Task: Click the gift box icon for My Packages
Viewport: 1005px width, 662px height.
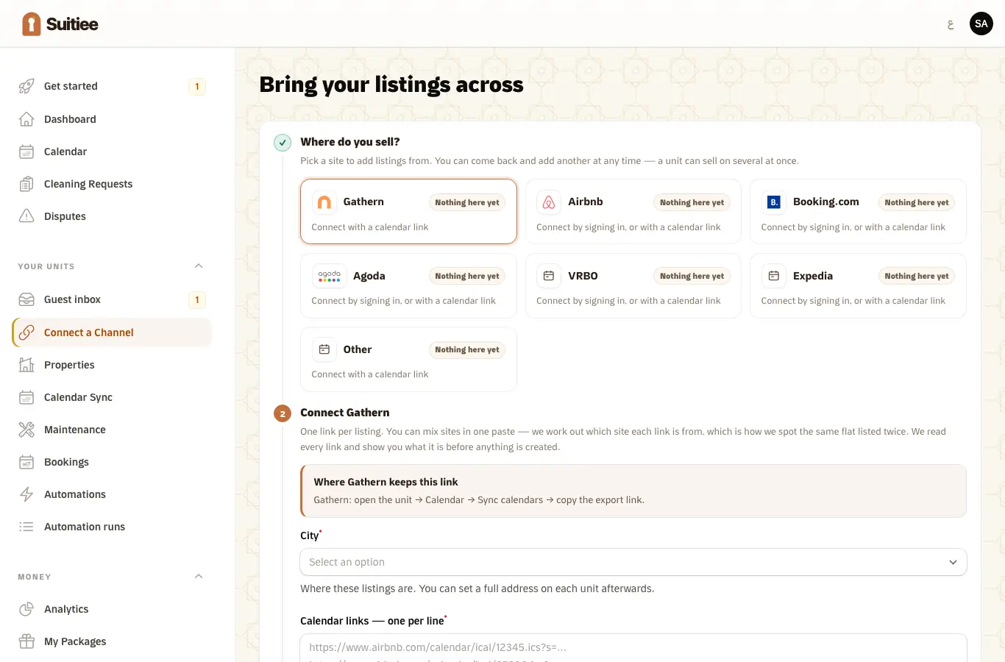Action: click(x=26, y=641)
